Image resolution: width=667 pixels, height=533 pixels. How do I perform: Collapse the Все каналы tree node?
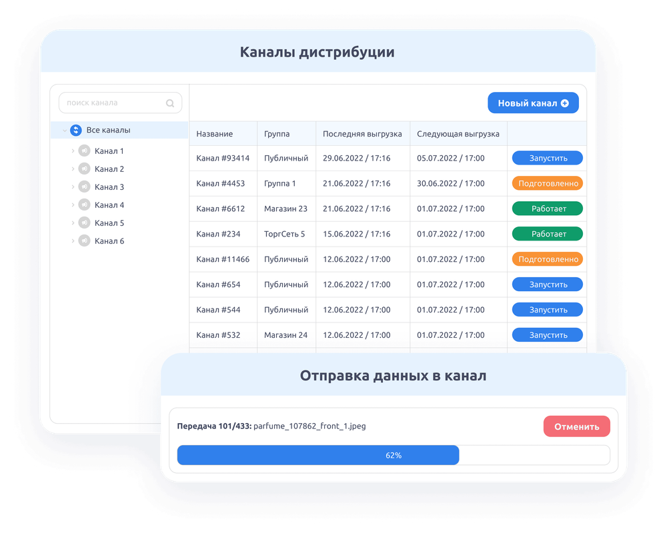[x=64, y=131]
